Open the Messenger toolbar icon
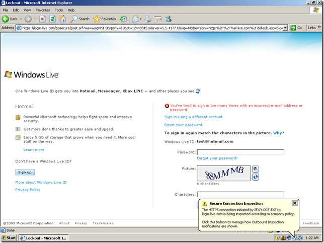Screen dimensions: 324x243 click(168, 19)
